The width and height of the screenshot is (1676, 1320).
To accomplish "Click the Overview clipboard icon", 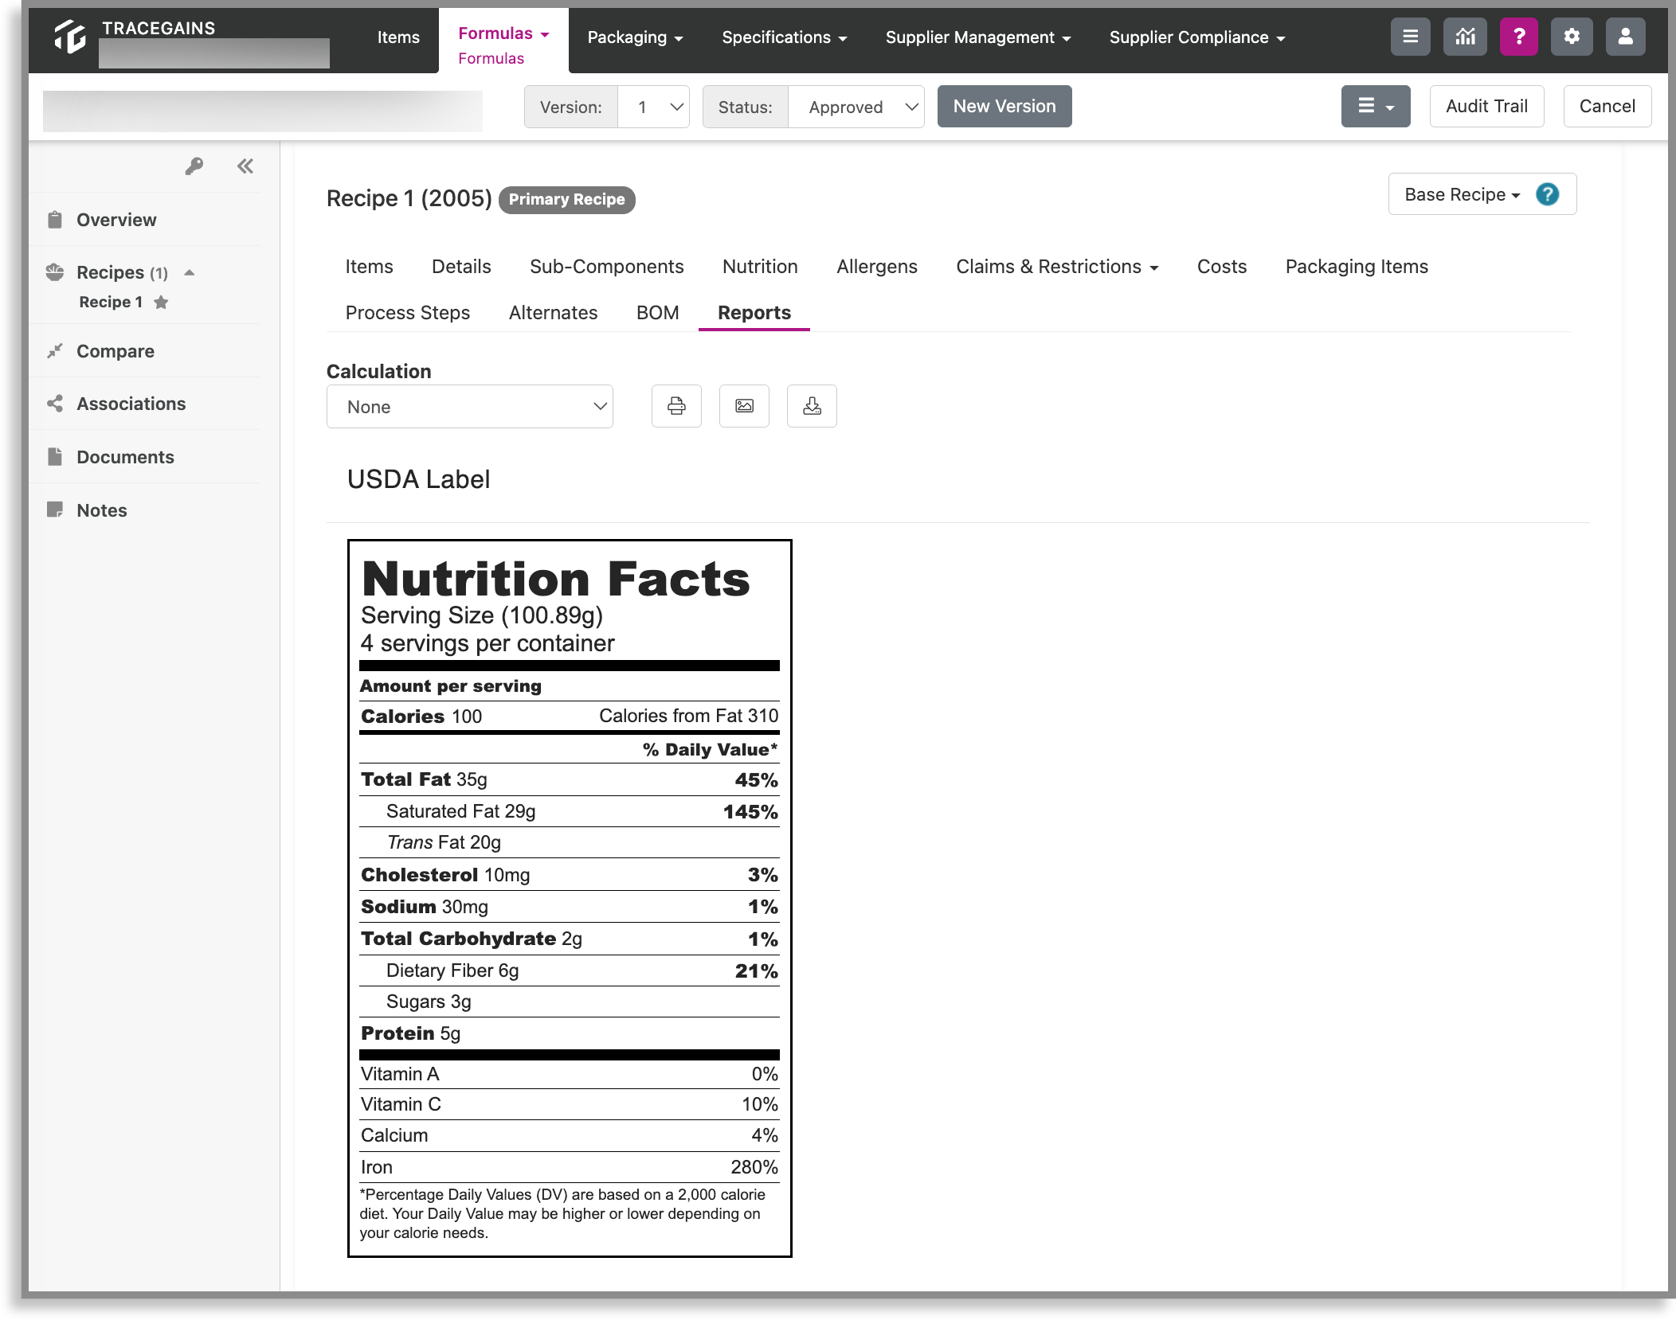I will pyautogui.click(x=55, y=220).
